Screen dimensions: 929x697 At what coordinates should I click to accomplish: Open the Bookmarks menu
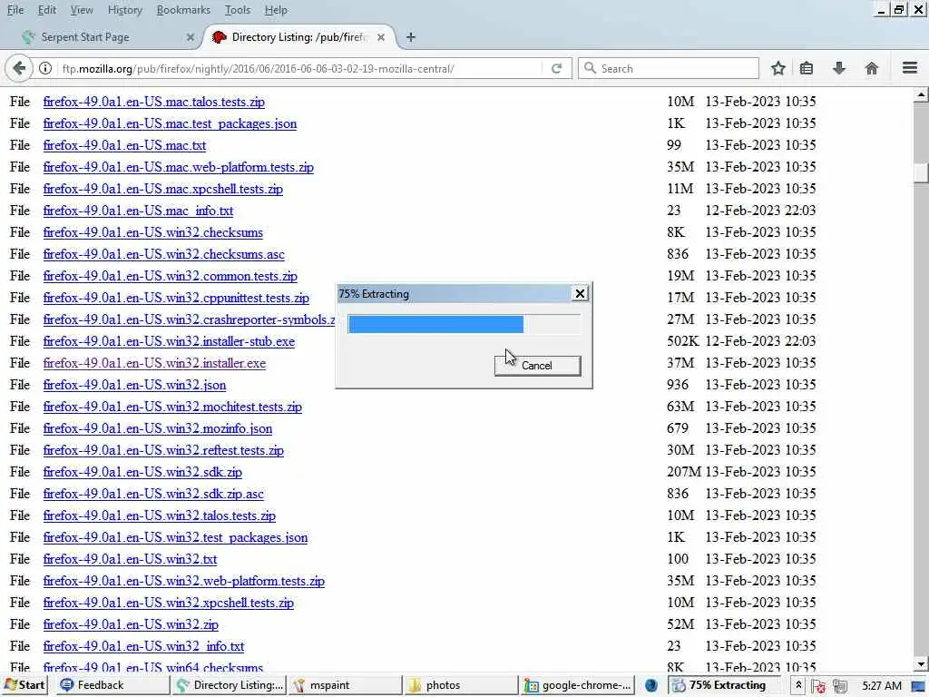(183, 10)
